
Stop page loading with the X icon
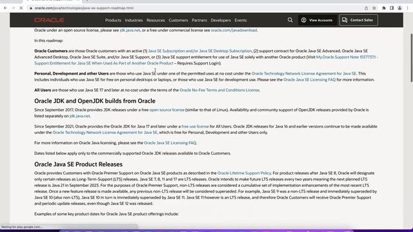coord(21,8)
